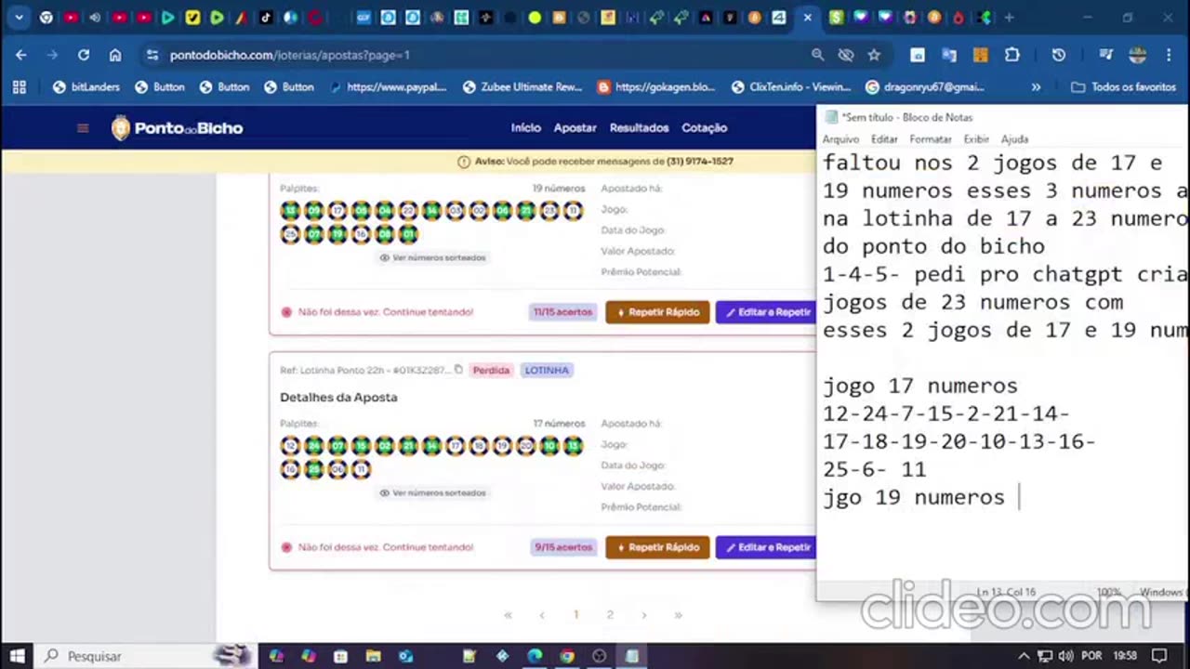The width and height of the screenshot is (1190, 669).
Task: Open Ajuda menu in Bloco de Notas
Action: 1014,139
